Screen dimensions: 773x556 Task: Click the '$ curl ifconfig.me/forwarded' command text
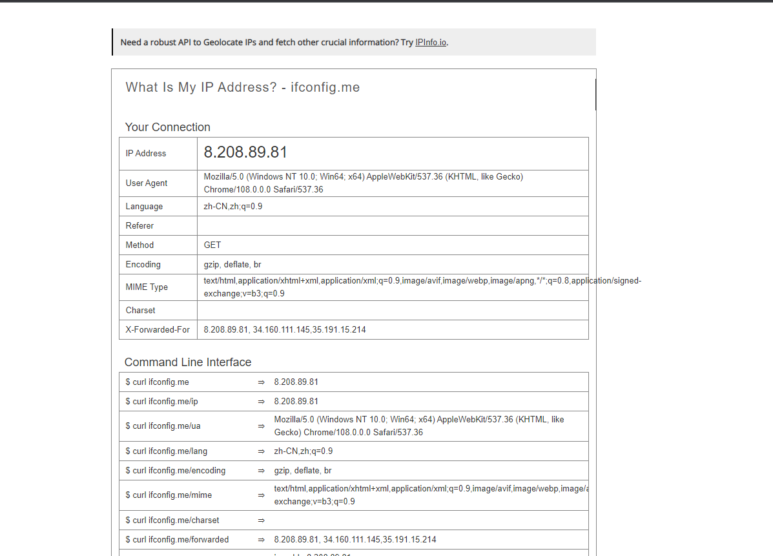click(177, 540)
